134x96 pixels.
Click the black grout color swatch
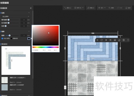click(x=29, y=39)
